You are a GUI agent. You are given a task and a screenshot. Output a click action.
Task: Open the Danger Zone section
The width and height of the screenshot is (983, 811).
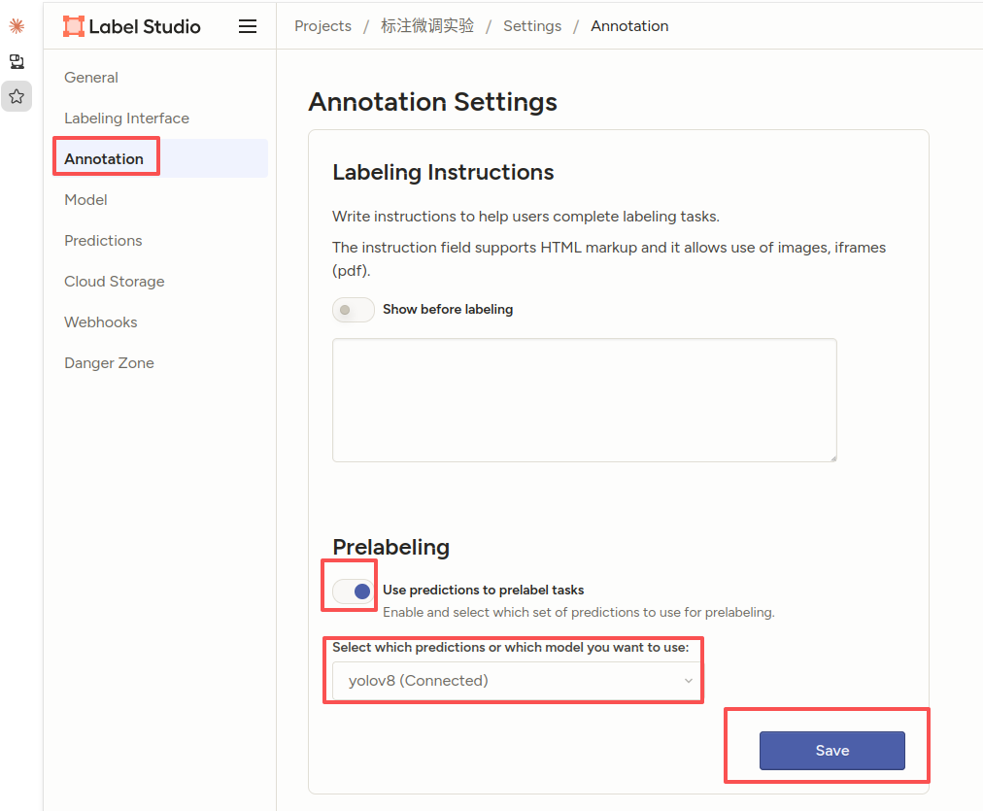(109, 363)
